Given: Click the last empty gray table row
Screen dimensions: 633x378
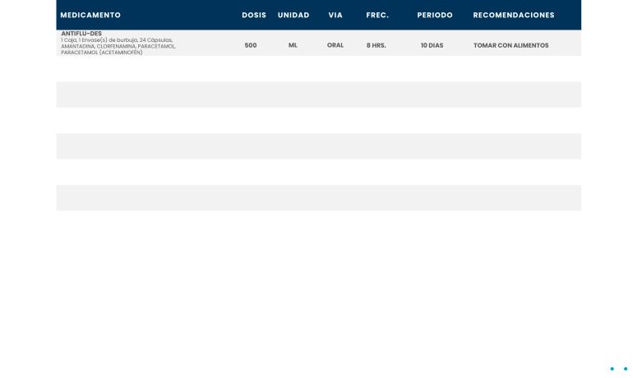Looking at the screenshot, I should (318, 198).
